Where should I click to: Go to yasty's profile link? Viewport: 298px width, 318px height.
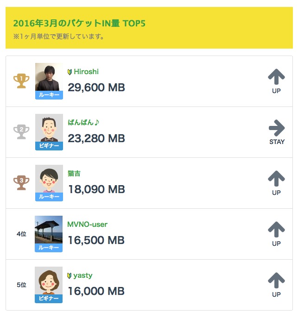(83, 275)
